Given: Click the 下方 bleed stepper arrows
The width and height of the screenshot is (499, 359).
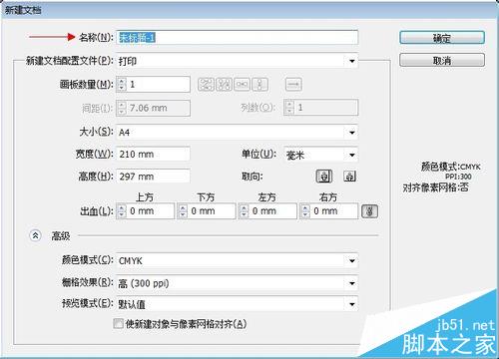Looking at the screenshot, I should [x=183, y=211].
